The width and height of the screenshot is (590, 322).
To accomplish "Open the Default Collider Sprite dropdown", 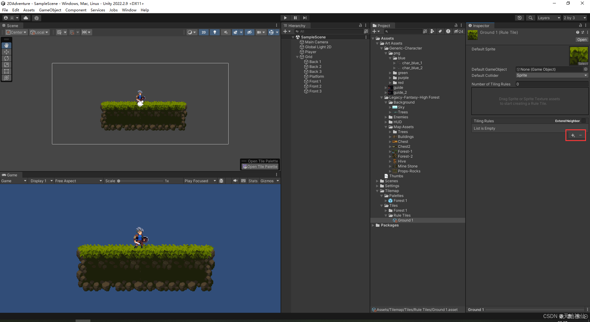I will tap(552, 75).
